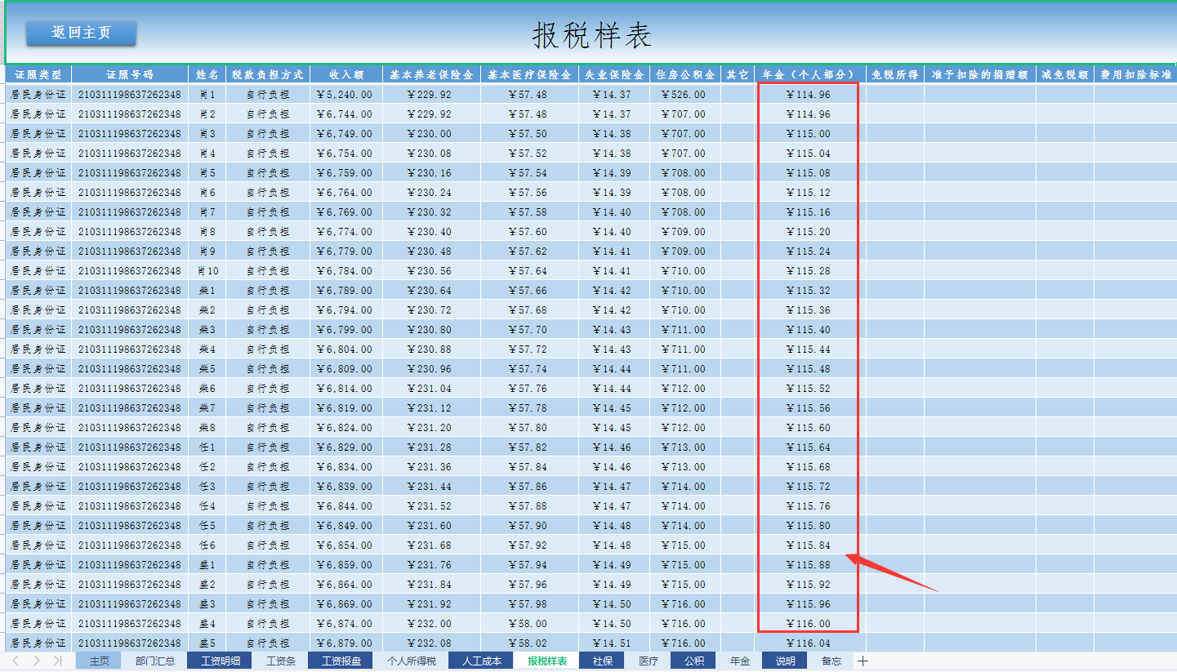This screenshot has width=1177, height=672.
Task: Open the 社保 worksheet tab
Action: pyautogui.click(x=601, y=661)
